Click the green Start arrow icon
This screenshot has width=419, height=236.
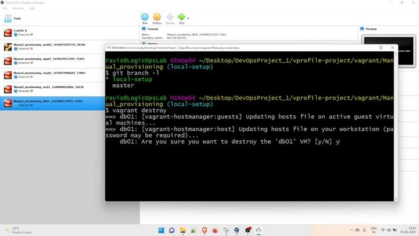click(x=181, y=17)
